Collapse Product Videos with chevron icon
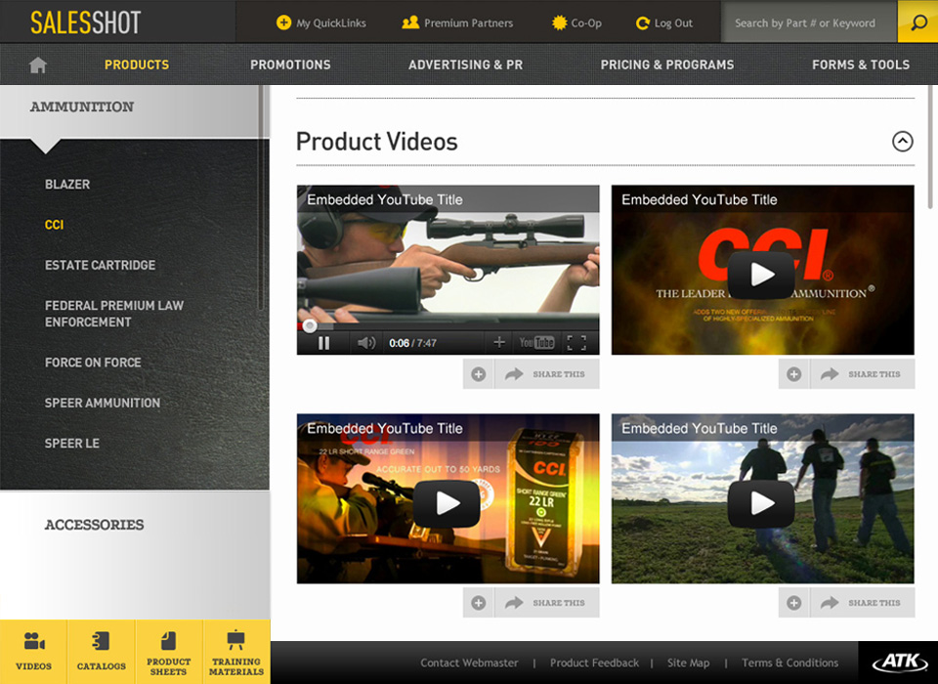This screenshot has width=938, height=684. coord(902,142)
